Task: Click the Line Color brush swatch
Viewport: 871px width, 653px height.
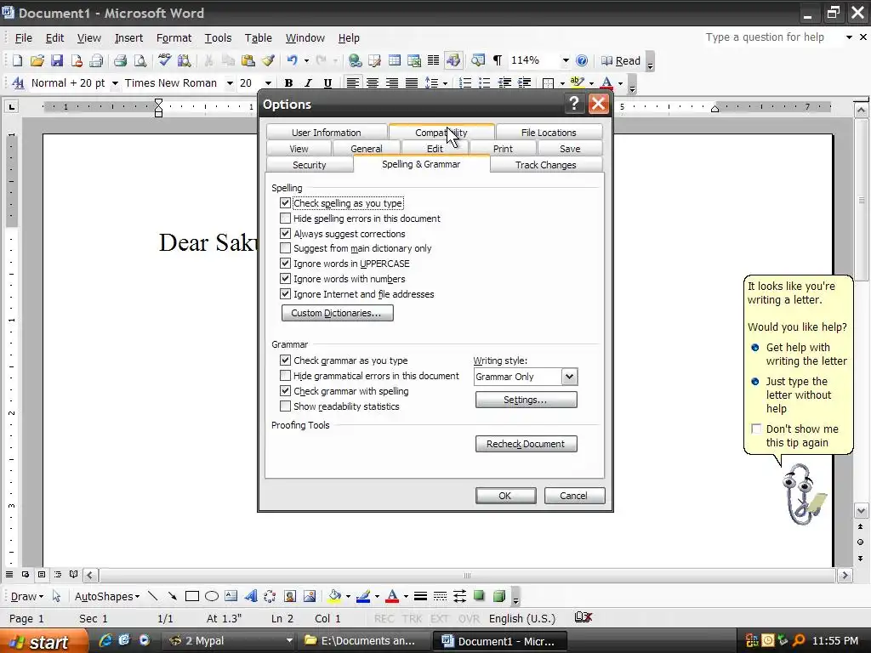Action: 363,596
